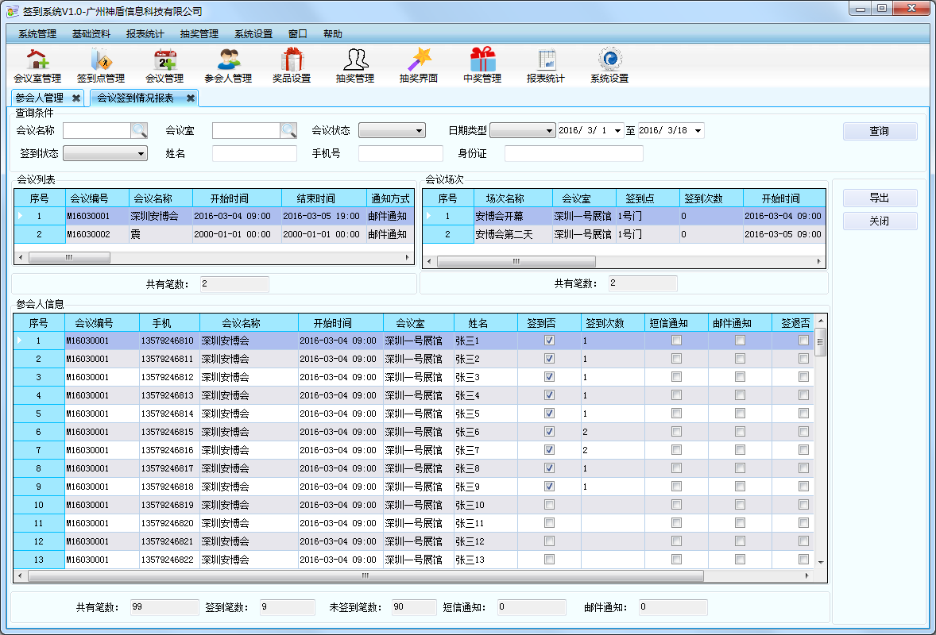This screenshot has height=635, width=936.
Task: Click the 关闭 button
Action: pyautogui.click(x=880, y=221)
